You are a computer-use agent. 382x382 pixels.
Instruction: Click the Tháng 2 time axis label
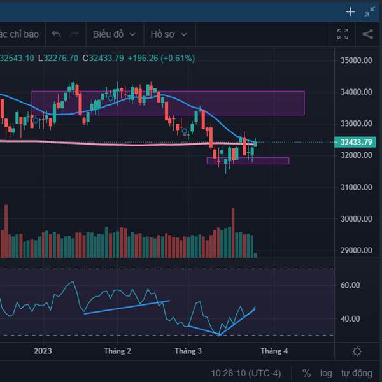pyautogui.click(x=117, y=351)
